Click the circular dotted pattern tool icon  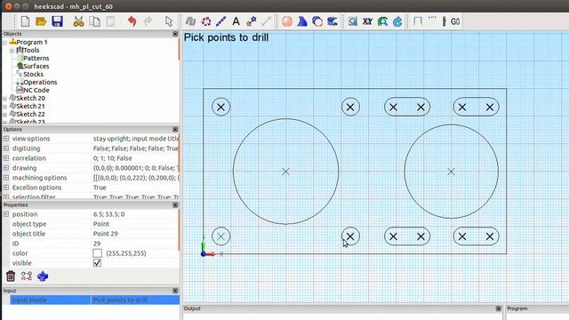pyautogui.click(x=206, y=21)
